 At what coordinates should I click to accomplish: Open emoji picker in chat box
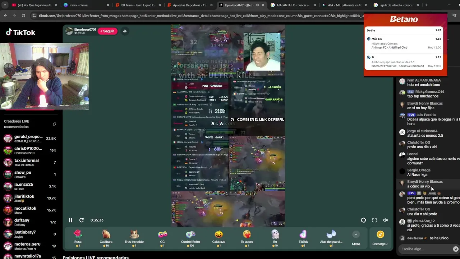(x=456, y=249)
